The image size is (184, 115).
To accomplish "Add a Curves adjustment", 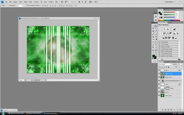I will tap(171, 29).
